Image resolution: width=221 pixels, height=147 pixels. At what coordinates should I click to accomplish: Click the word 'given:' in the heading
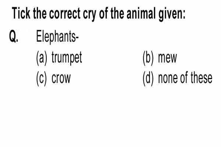[x=172, y=14]
